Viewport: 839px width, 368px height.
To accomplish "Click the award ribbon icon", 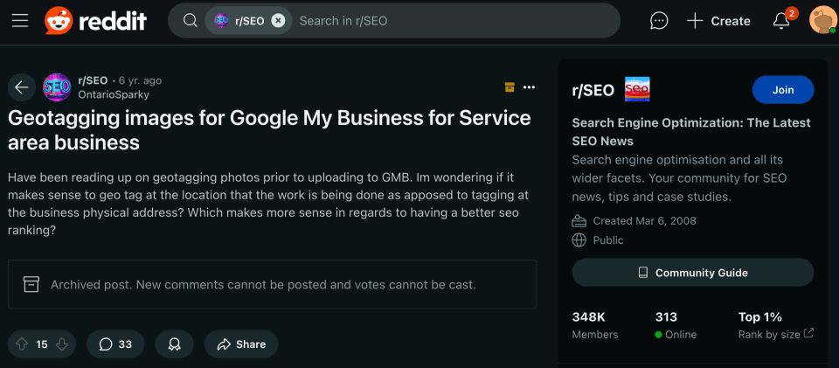I will [175, 344].
